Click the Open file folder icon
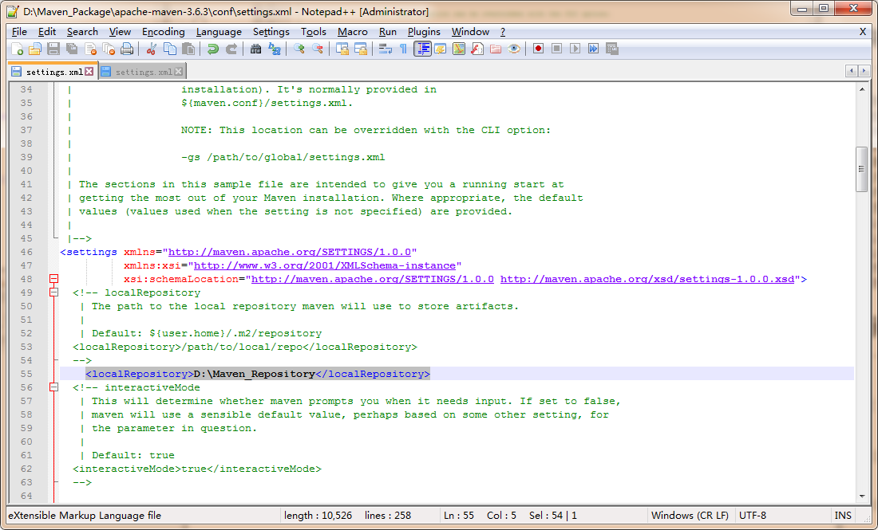The image size is (878, 530). pos(34,49)
